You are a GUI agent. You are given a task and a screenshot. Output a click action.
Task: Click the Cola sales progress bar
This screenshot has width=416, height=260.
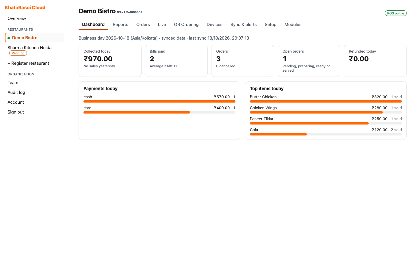(x=326, y=134)
